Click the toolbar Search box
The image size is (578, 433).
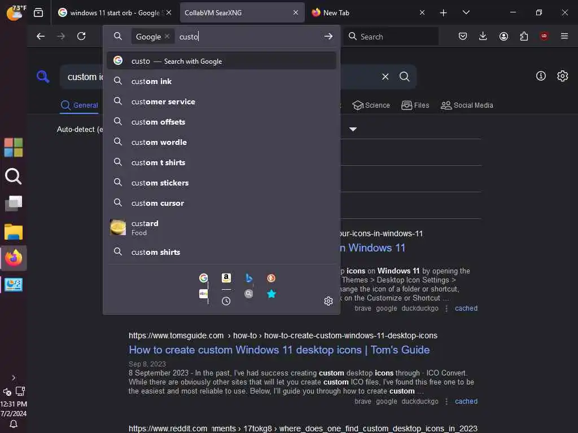click(391, 36)
